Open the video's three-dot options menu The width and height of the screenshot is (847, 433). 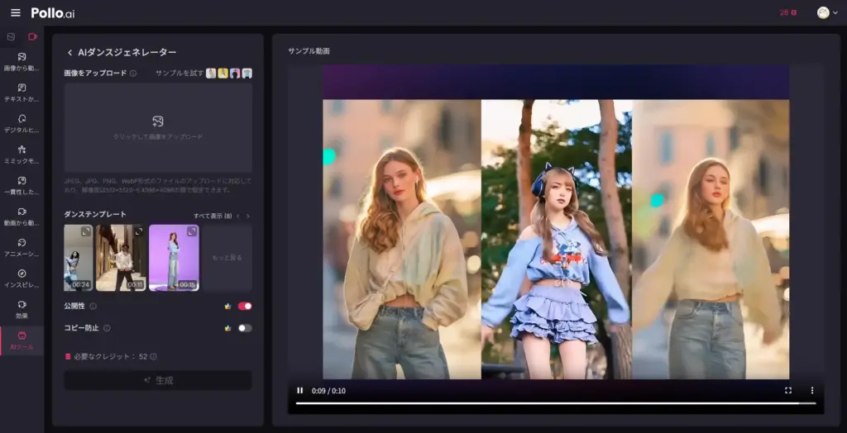[811, 391]
